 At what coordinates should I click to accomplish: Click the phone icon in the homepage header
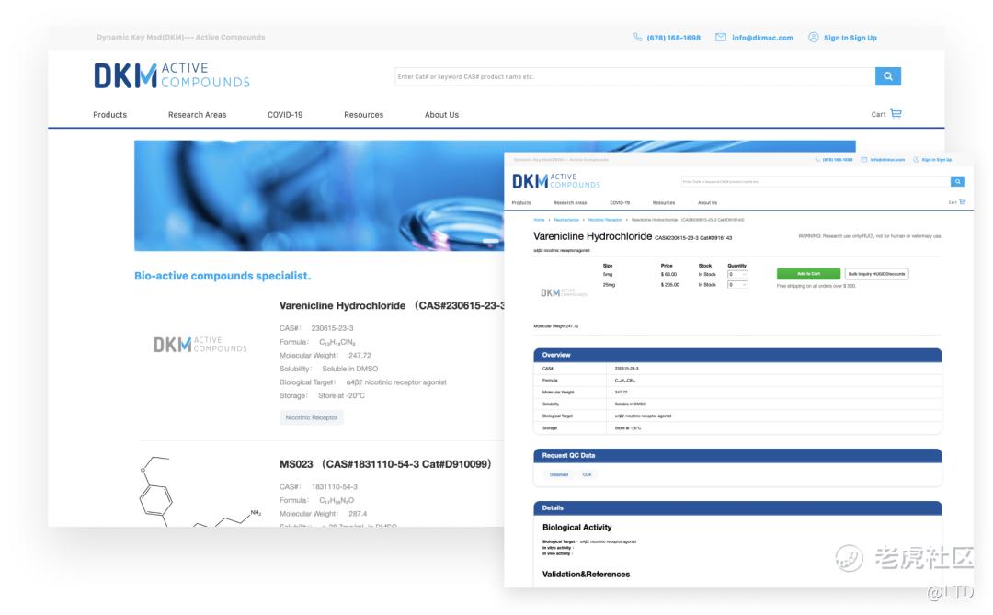tap(638, 38)
